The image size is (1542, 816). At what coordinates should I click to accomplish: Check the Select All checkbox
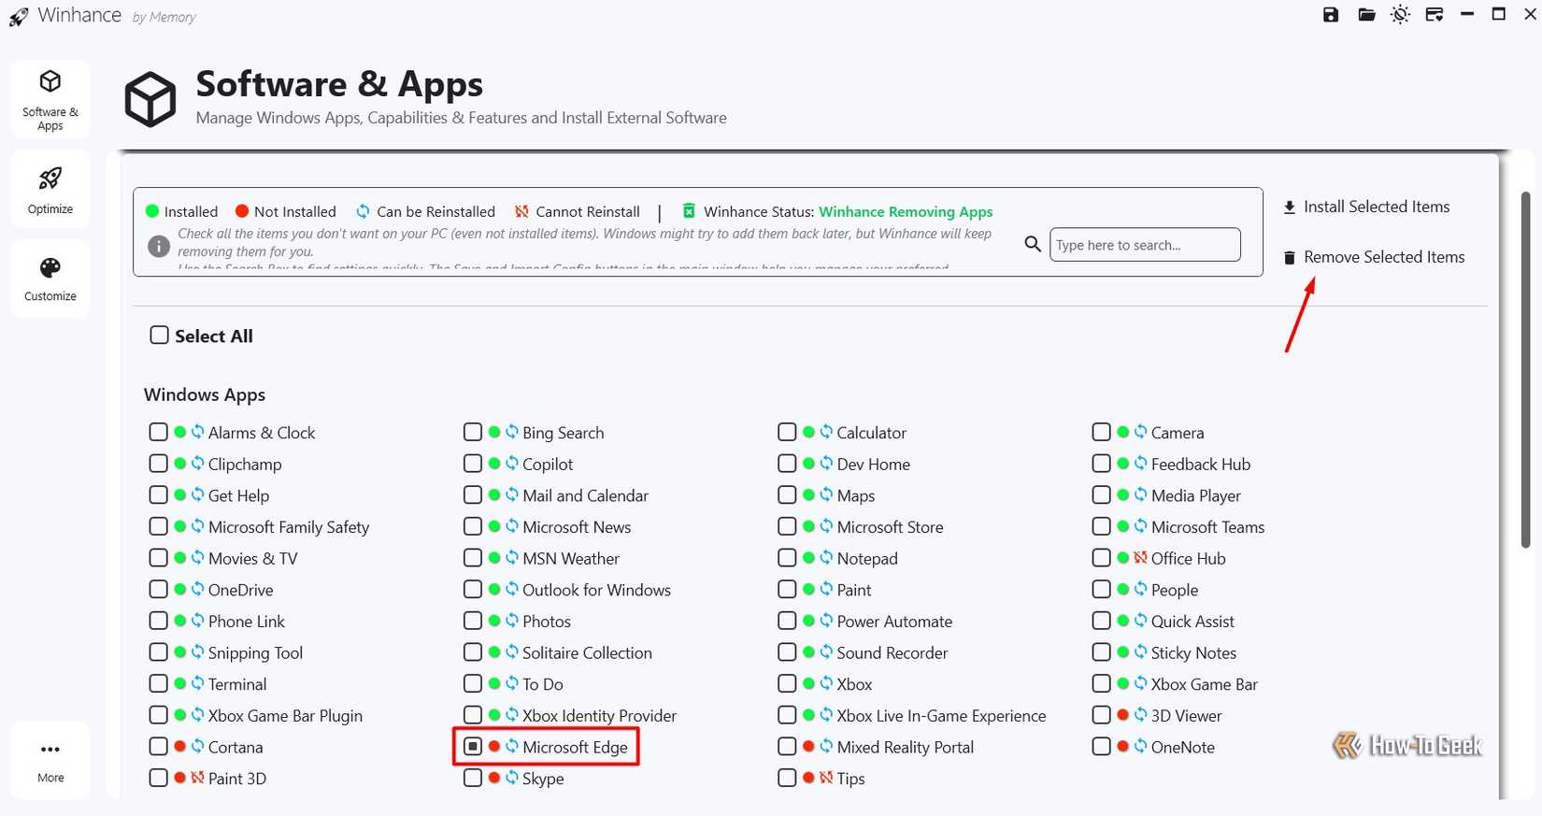coord(160,335)
